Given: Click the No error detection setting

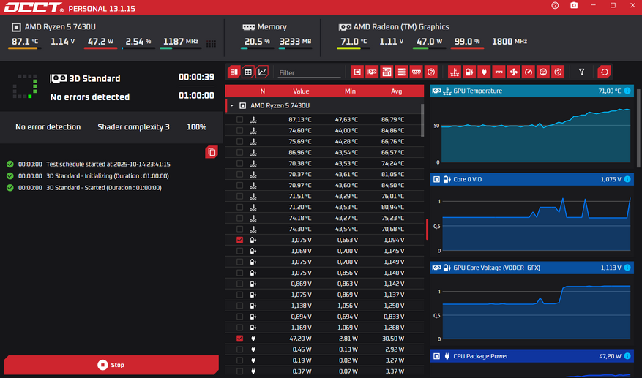Looking at the screenshot, I should click(x=48, y=126).
